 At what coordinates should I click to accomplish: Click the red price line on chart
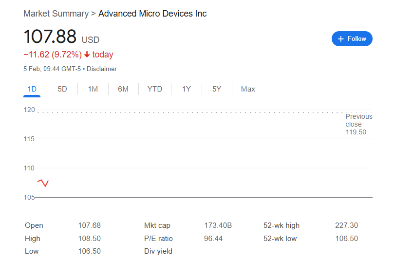click(x=43, y=183)
